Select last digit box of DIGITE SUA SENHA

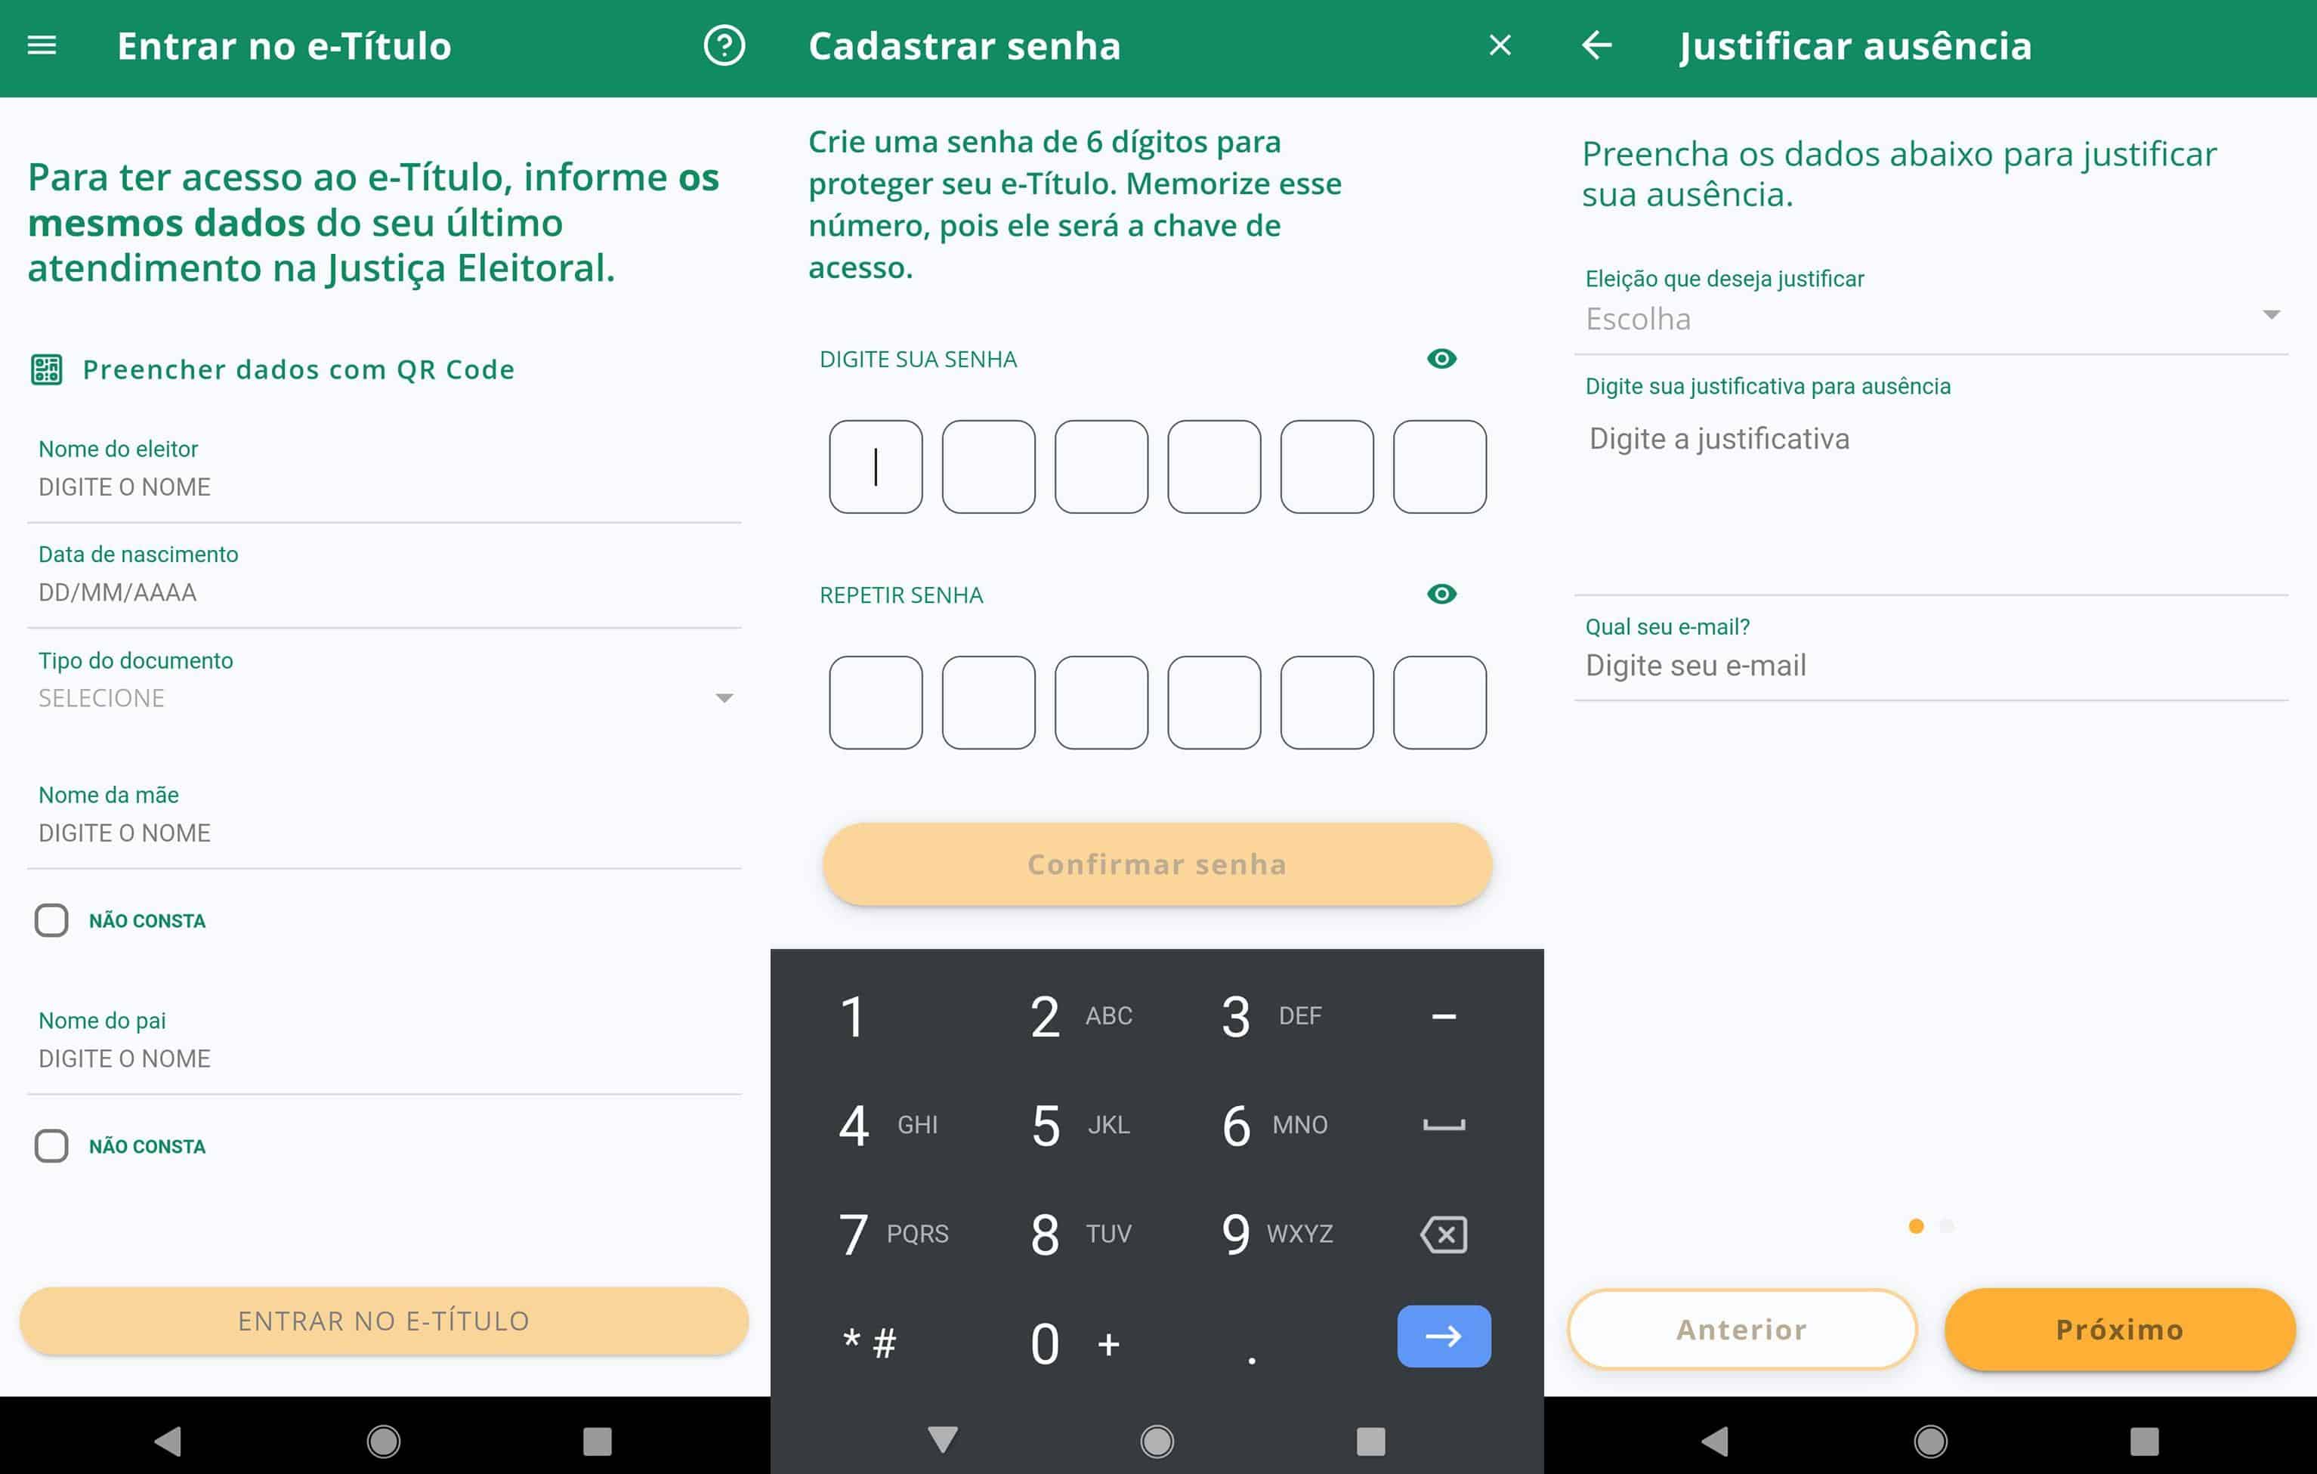point(1439,467)
